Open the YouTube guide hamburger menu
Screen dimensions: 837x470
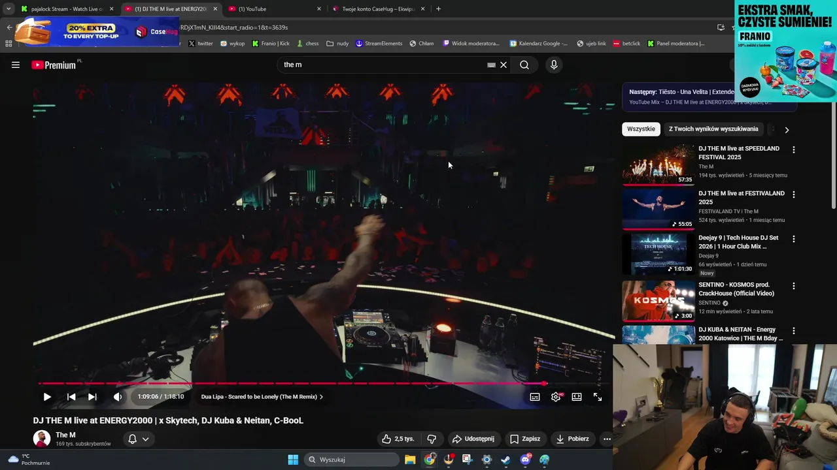[x=16, y=65]
